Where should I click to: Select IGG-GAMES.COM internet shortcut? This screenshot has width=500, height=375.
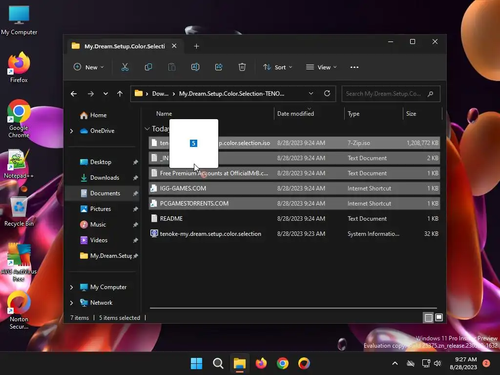[294, 188]
